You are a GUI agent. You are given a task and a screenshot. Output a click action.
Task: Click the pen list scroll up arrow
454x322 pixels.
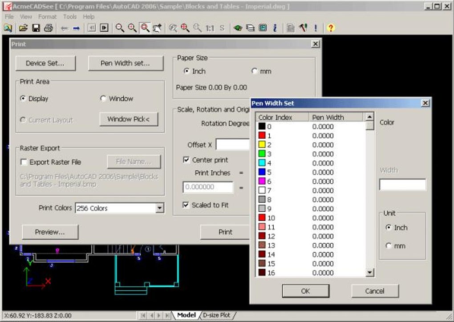[x=370, y=117]
